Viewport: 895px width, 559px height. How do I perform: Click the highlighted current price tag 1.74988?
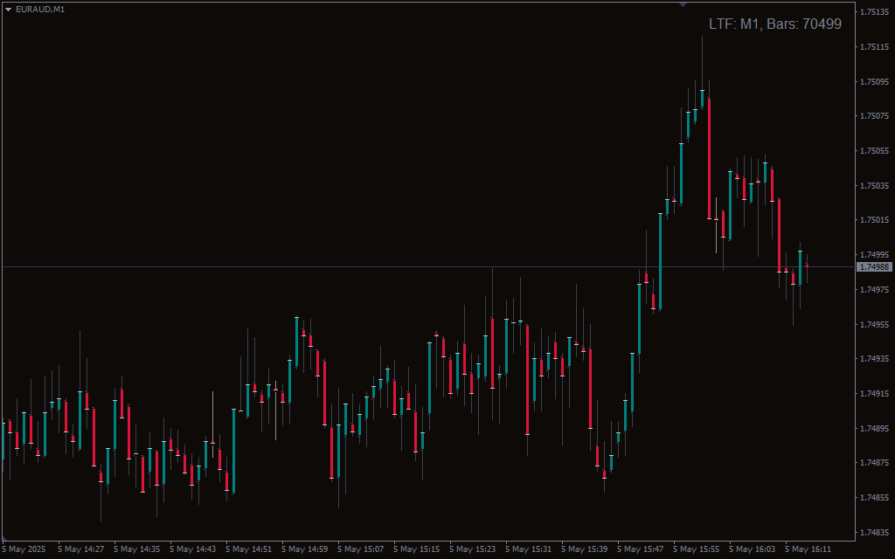pyautogui.click(x=874, y=266)
